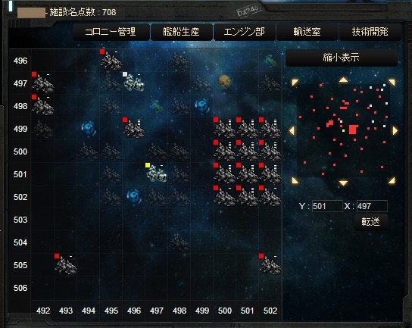Click the white-marked fleet at row 497

(x=134, y=83)
